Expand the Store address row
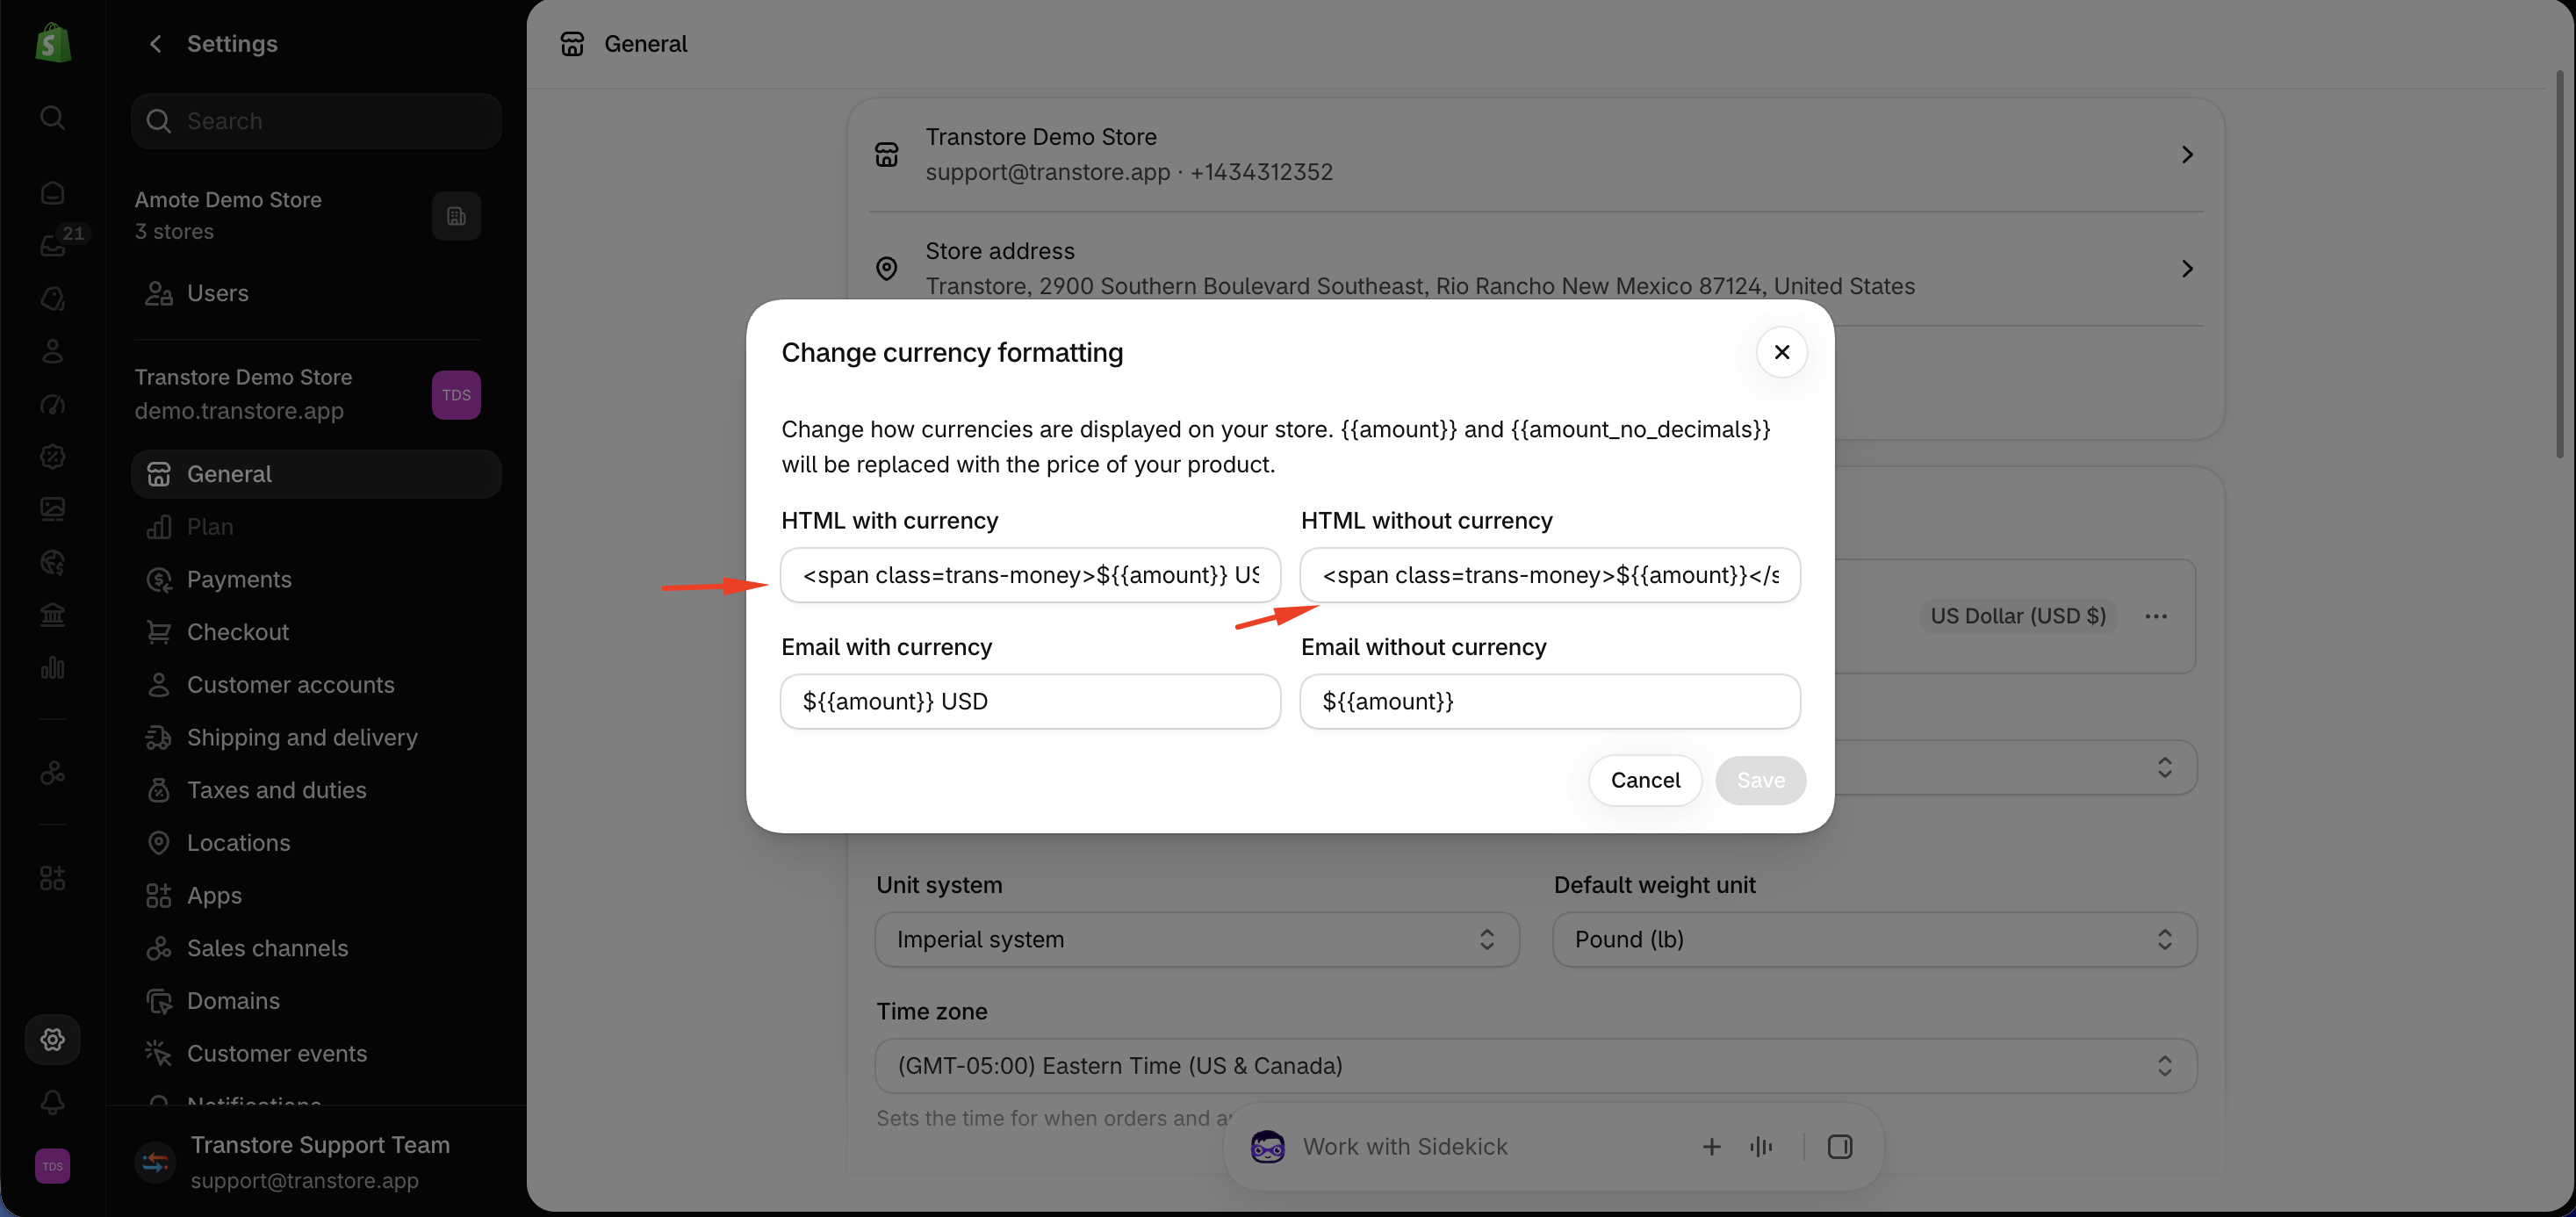 [x=1535, y=269]
